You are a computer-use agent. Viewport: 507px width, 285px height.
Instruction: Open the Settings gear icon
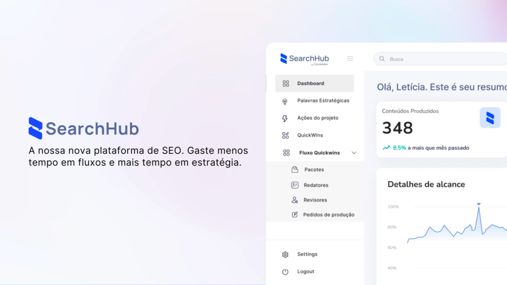click(285, 254)
